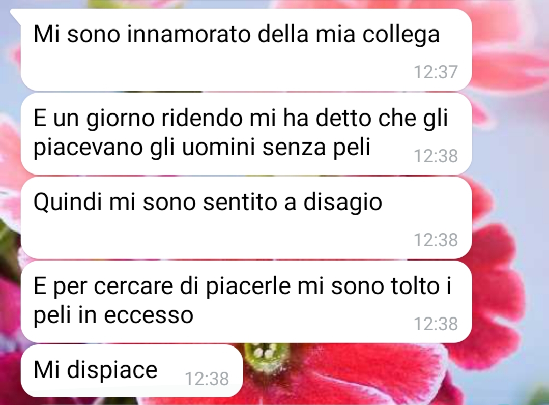
Task: Click the 12:37 timestamp
Action: pos(436,72)
